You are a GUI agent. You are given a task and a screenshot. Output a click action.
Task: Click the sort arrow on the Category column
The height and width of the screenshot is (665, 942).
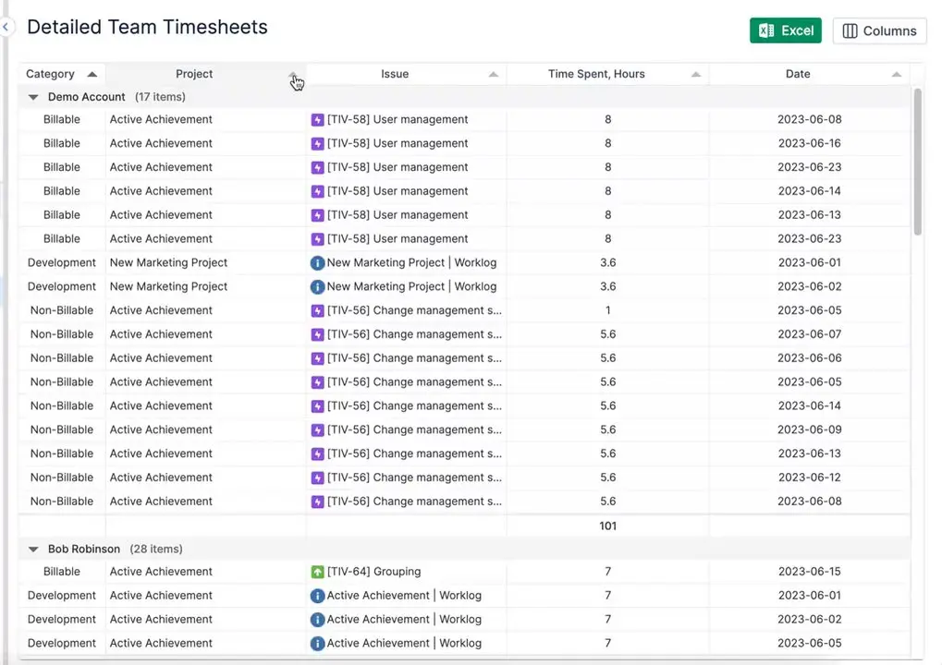tap(92, 74)
